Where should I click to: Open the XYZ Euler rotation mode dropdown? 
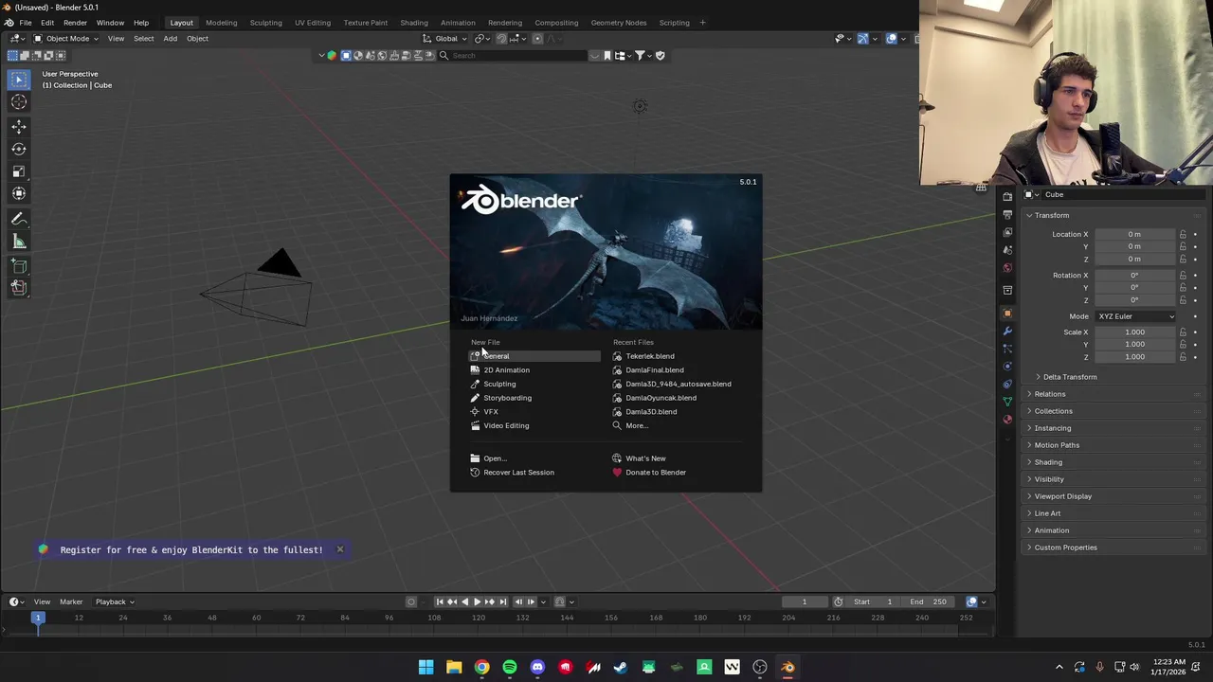click(1135, 316)
